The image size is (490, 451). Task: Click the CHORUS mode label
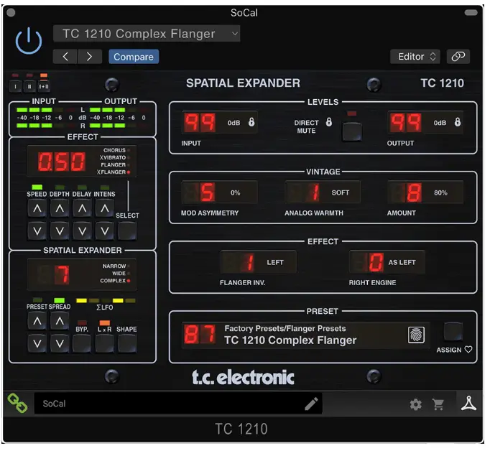(114, 150)
